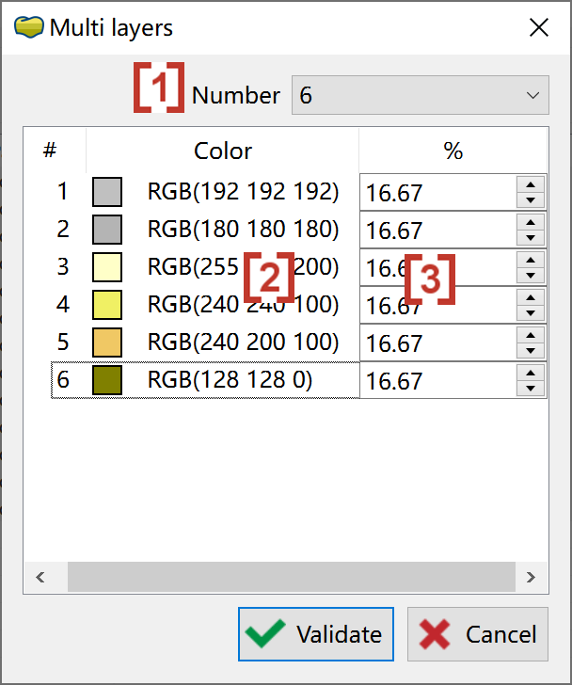Click the color swatch of layer 2
This screenshot has height=685, width=572.
click(x=107, y=230)
